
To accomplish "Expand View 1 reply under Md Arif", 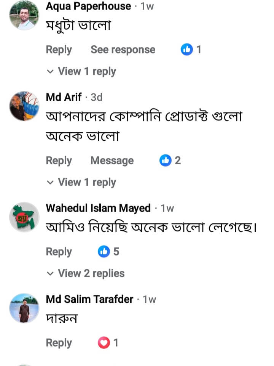I will pyautogui.click(x=86, y=182).
